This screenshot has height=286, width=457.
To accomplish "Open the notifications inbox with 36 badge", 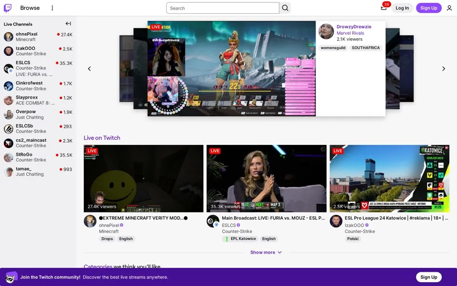I will tap(384, 8).
